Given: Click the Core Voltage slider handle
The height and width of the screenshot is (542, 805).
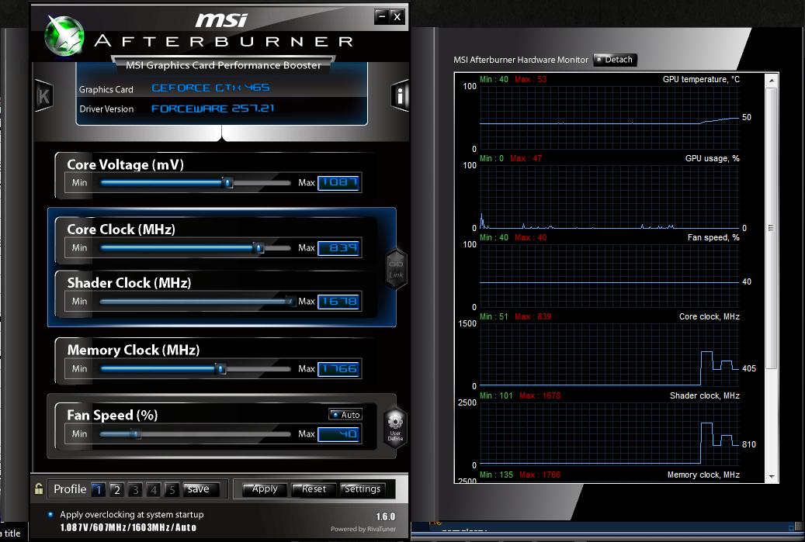Looking at the screenshot, I should pos(227,182).
